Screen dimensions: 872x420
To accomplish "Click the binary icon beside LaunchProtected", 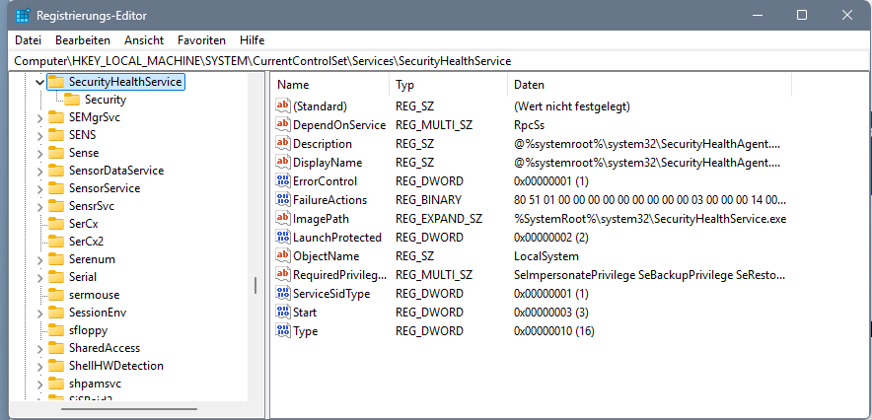I will click(283, 238).
